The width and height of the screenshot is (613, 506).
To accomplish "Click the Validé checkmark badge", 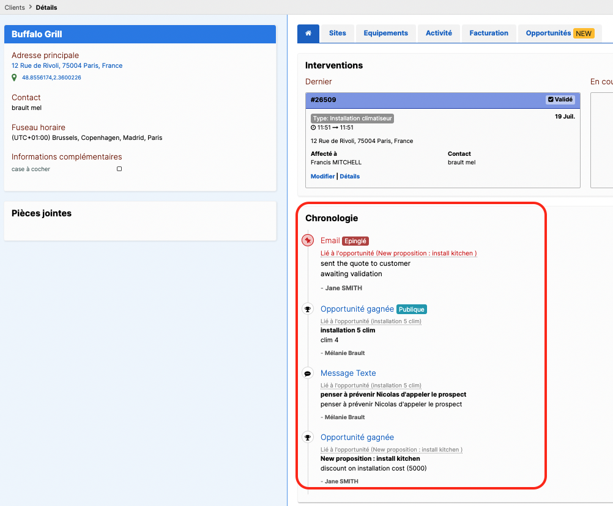I will (560, 100).
